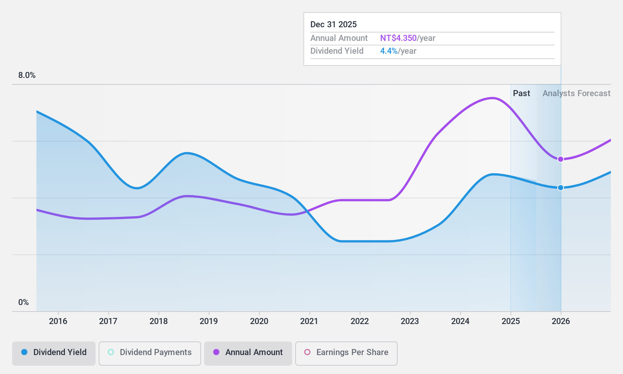The height and width of the screenshot is (374, 623).
Task: Click the 8.0% y-axis label
Action: coord(27,75)
